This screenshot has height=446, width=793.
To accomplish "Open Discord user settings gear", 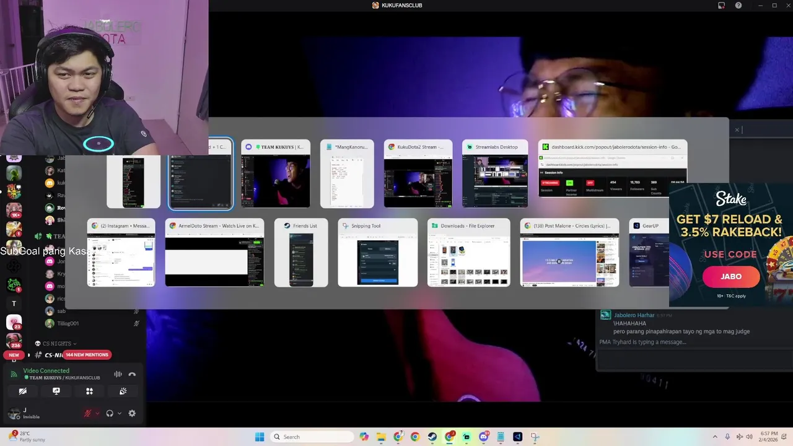I will point(132,413).
